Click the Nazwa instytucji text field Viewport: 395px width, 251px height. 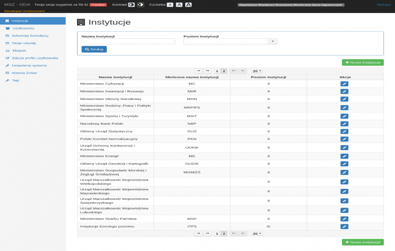[128, 42]
